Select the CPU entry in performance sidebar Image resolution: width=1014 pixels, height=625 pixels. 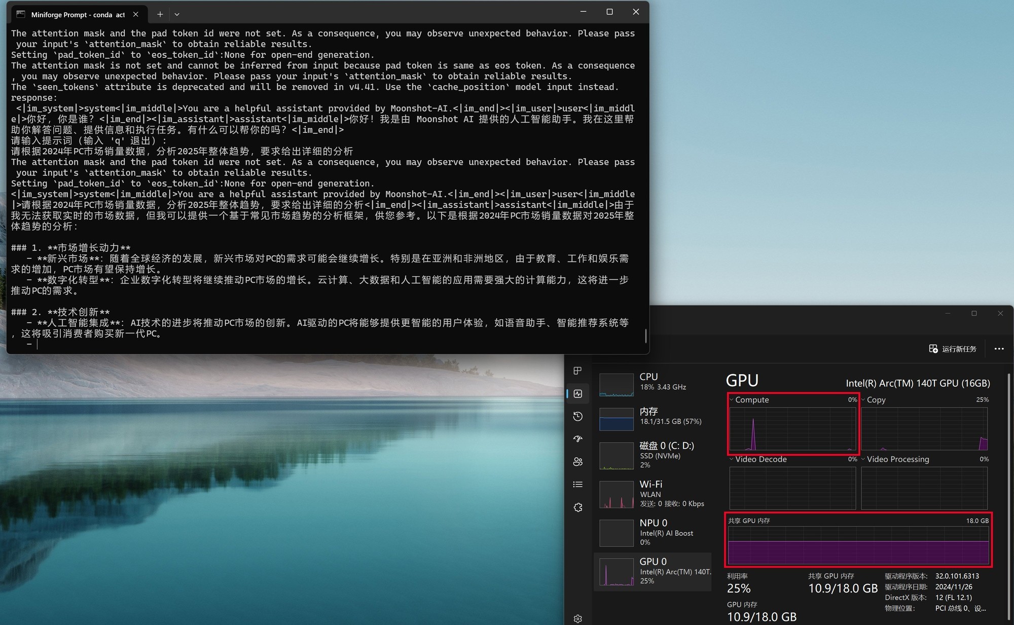[x=653, y=384]
